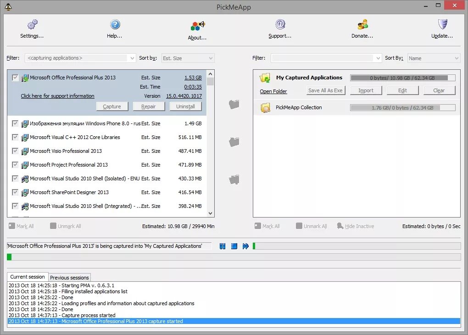Click Microsoft Office Professional Plus 2013 installer icon

tap(25, 78)
